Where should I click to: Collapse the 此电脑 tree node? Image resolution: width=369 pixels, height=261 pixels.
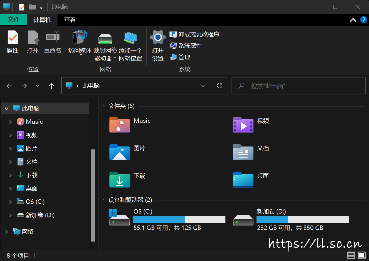pos(7,109)
